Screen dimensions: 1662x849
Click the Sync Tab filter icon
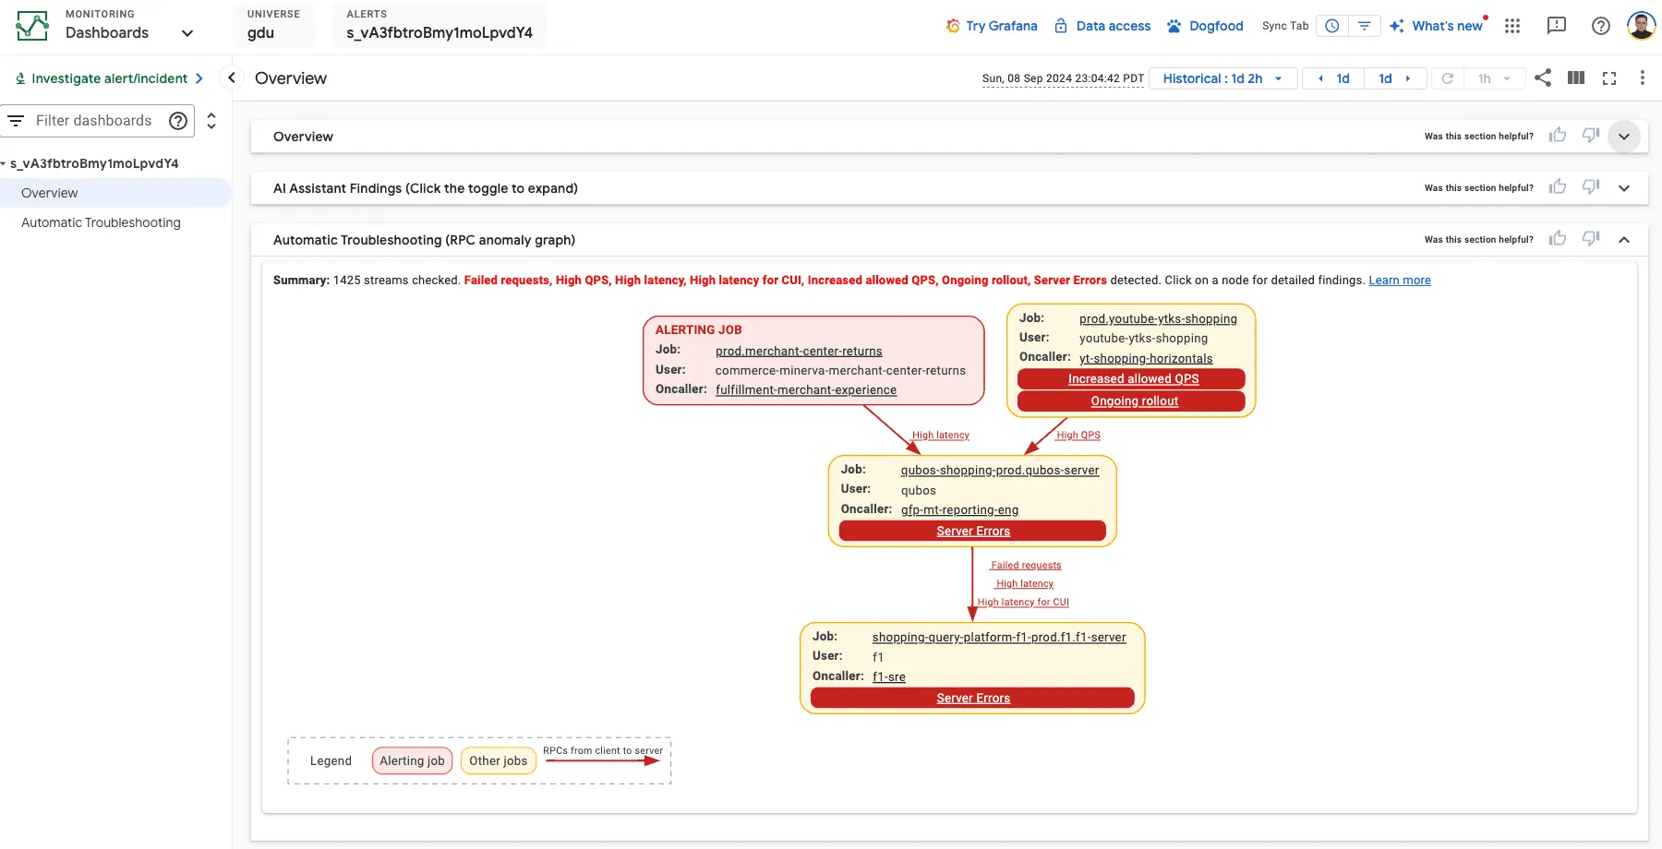(x=1364, y=26)
